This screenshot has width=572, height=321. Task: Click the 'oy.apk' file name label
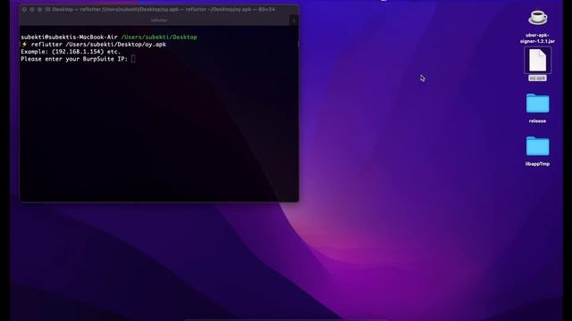point(538,78)
